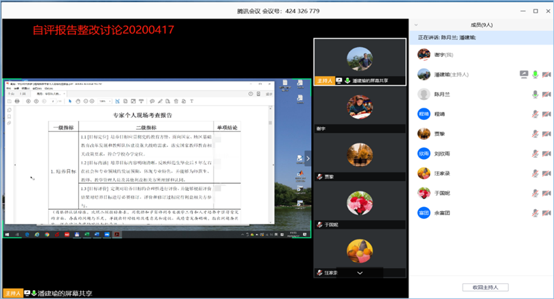
Task: Click 程靖's muted microphone icon
Action: point(535,114)
